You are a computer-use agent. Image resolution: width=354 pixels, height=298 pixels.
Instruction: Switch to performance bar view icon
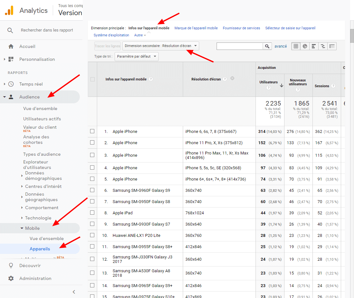click(314, 46)
